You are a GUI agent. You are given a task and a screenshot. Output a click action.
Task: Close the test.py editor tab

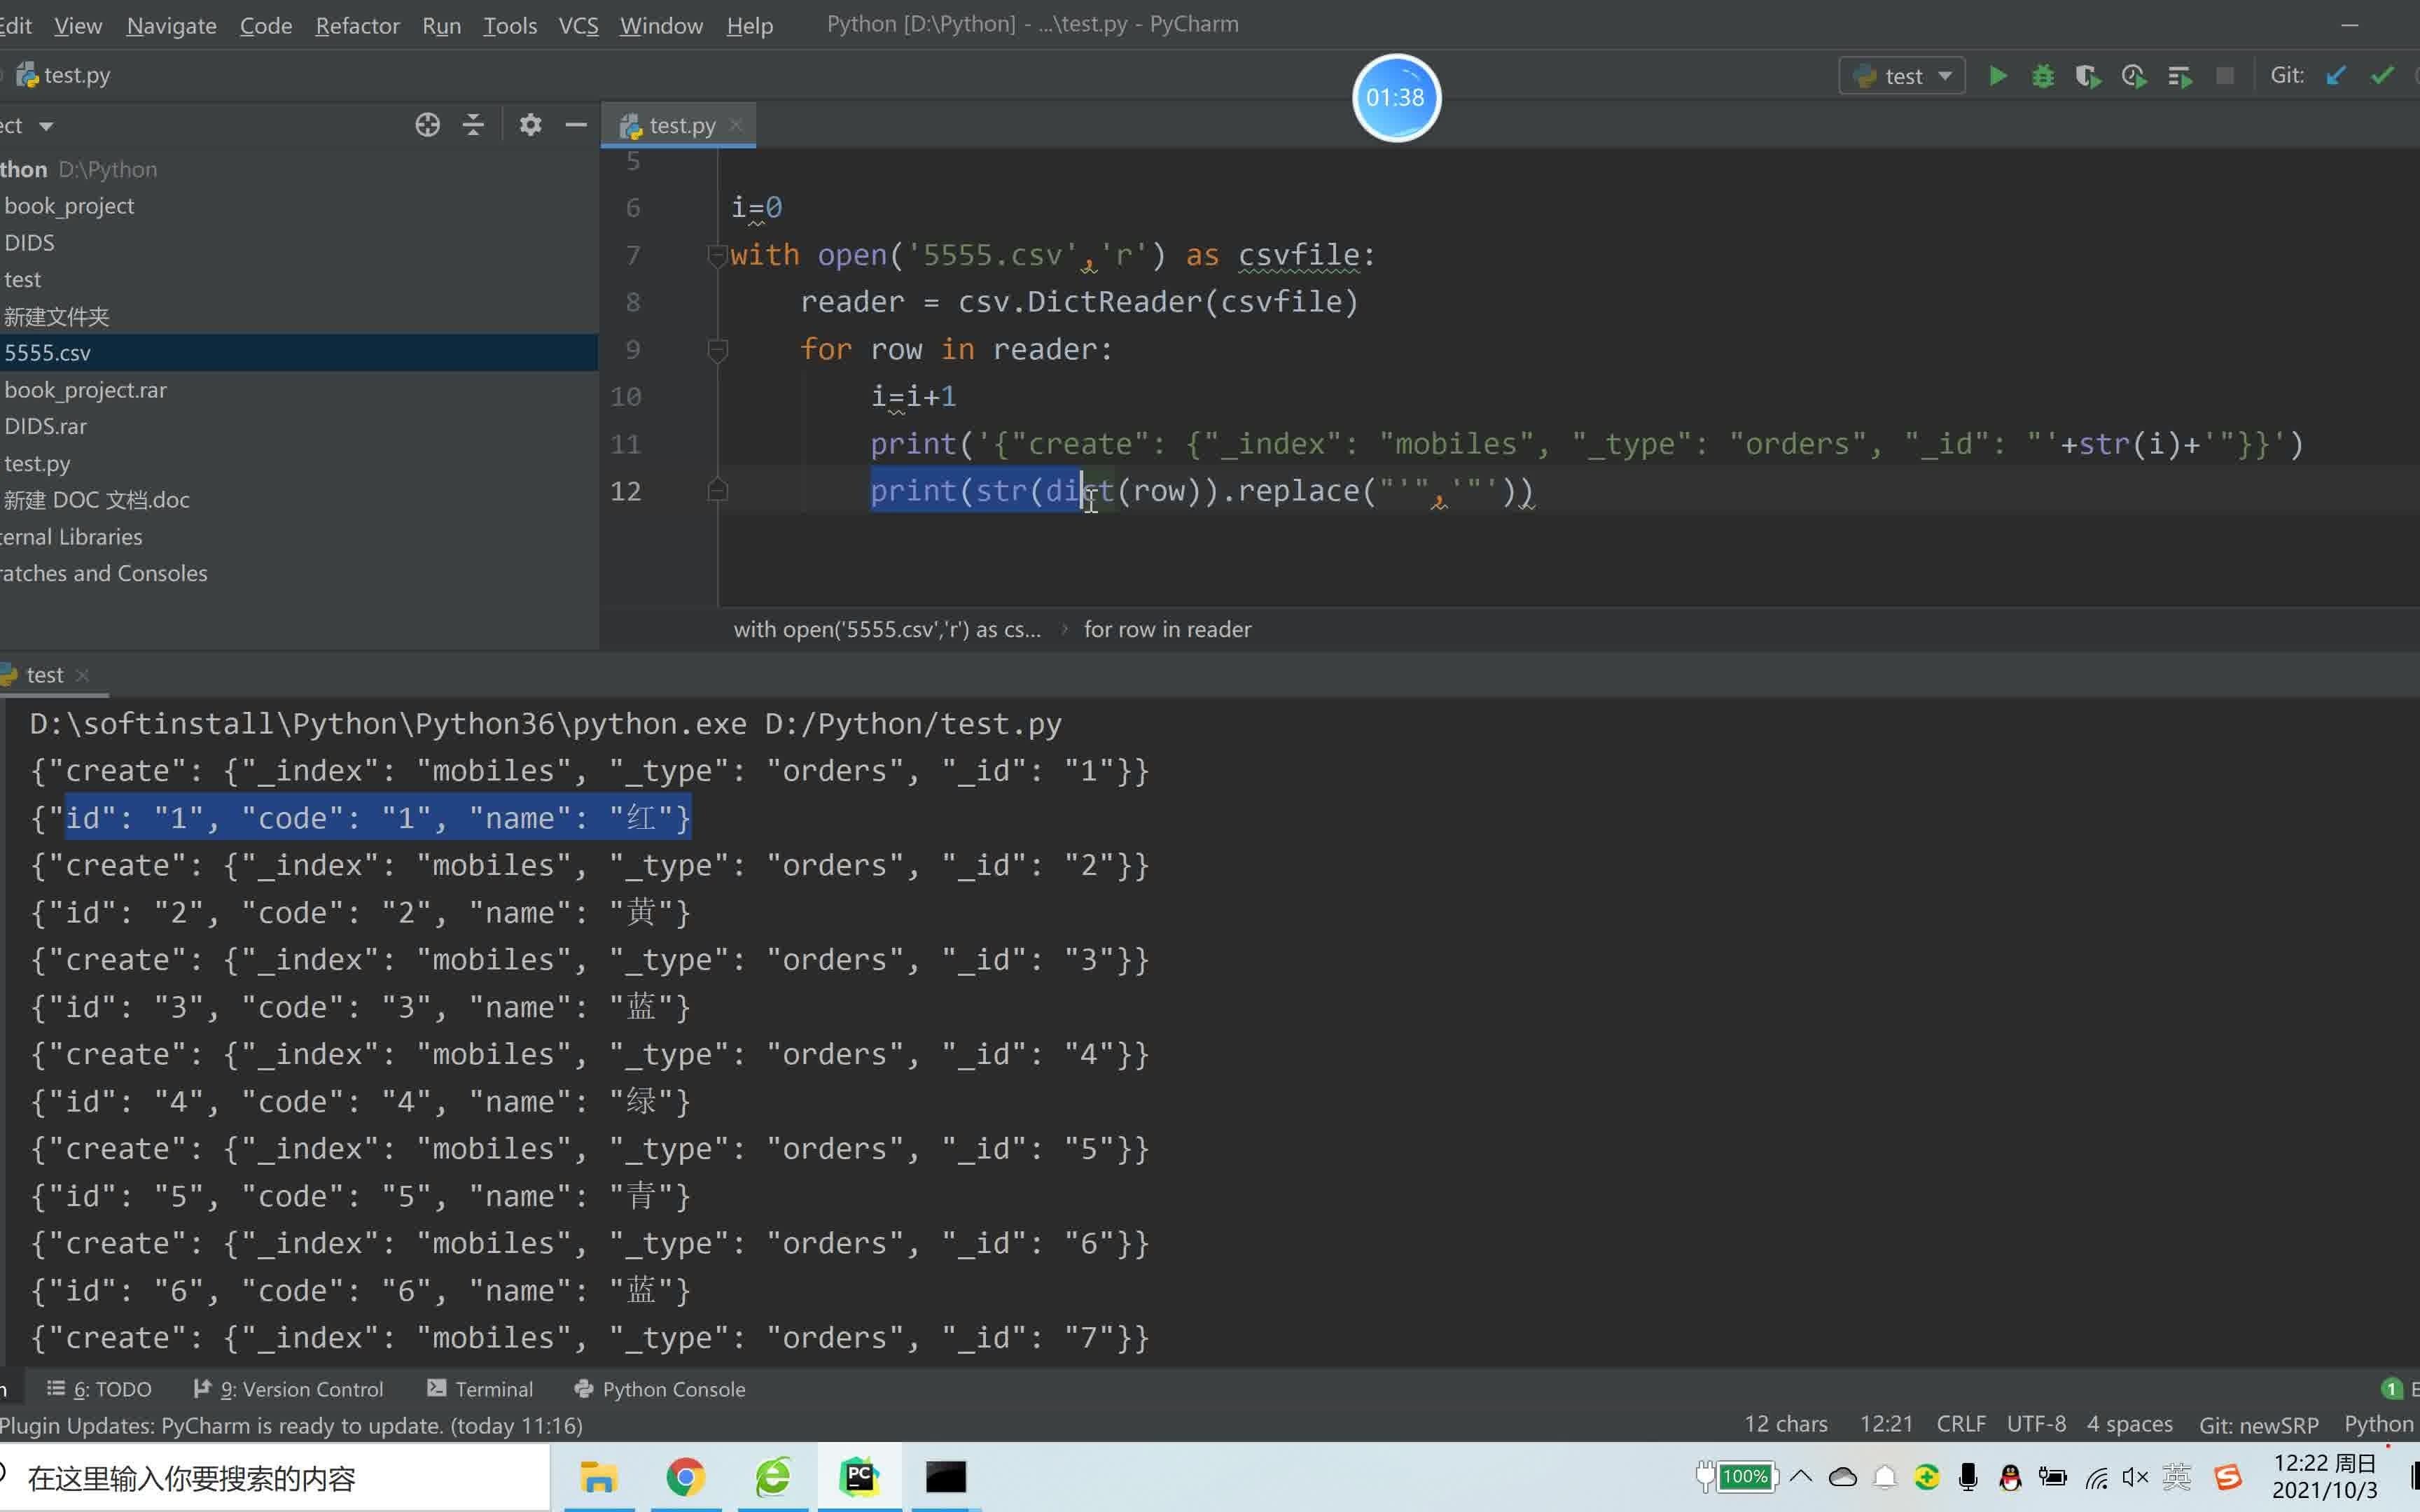[736, 125]
